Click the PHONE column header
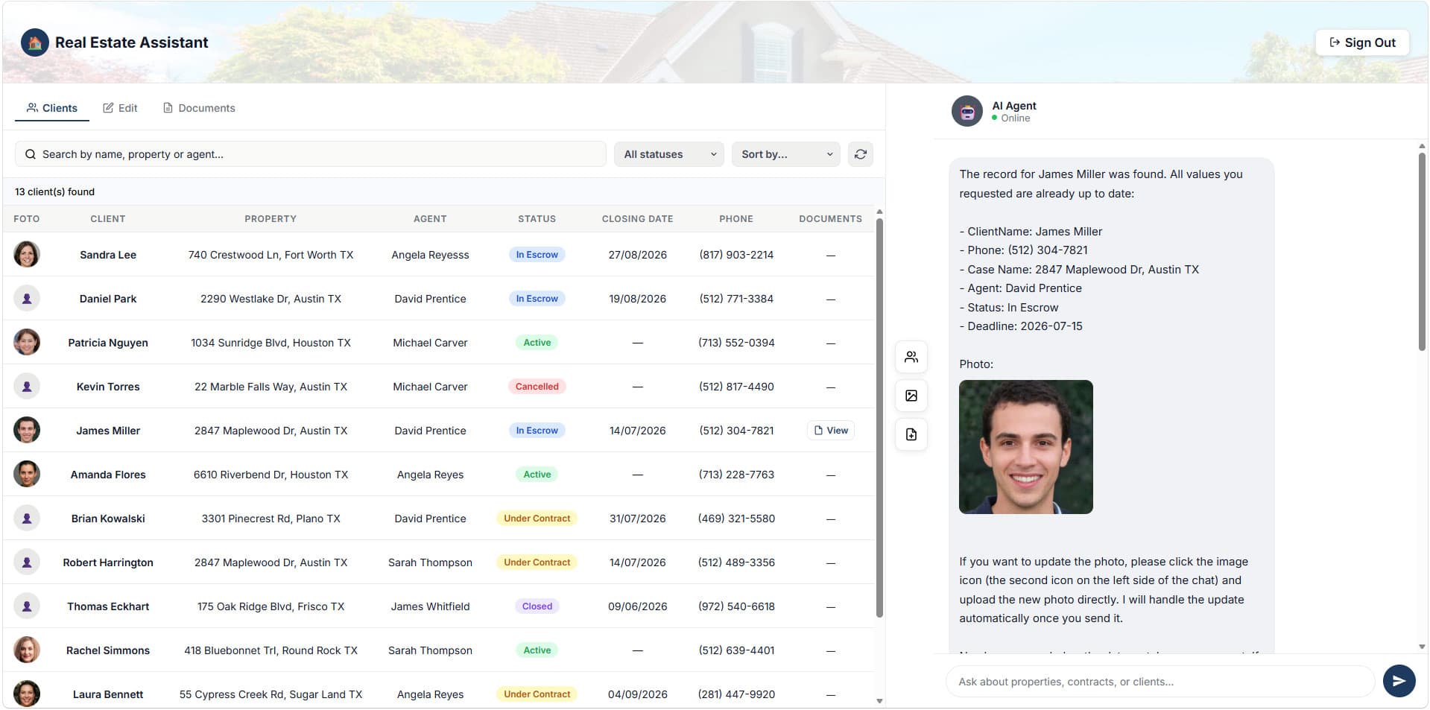The image size is (1430, 710). point(736,218)
